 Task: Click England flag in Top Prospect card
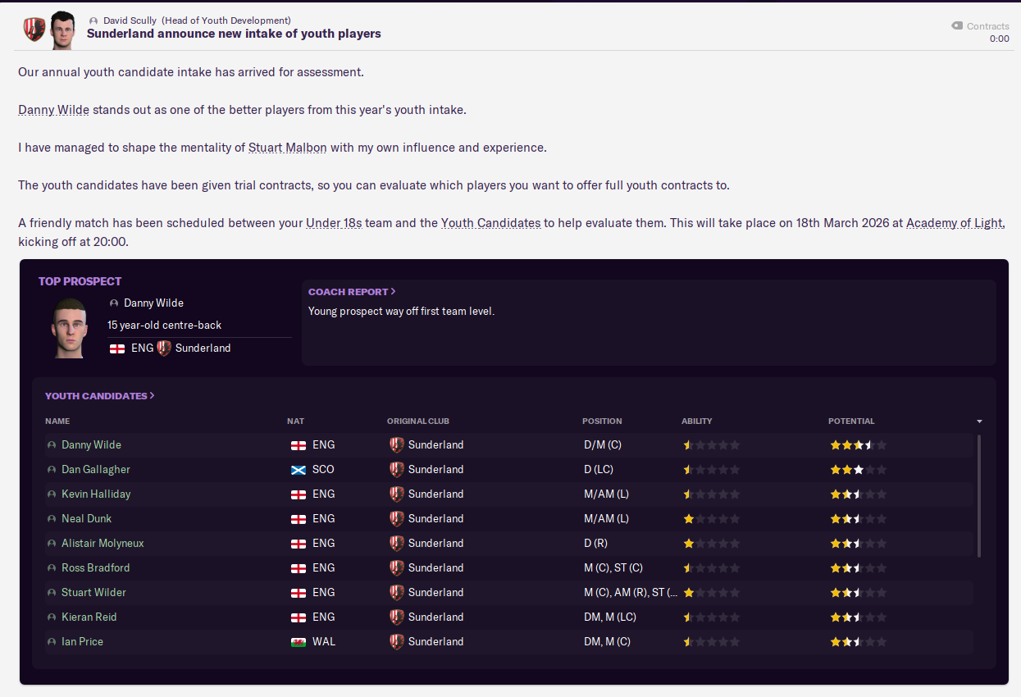[117, 348]
